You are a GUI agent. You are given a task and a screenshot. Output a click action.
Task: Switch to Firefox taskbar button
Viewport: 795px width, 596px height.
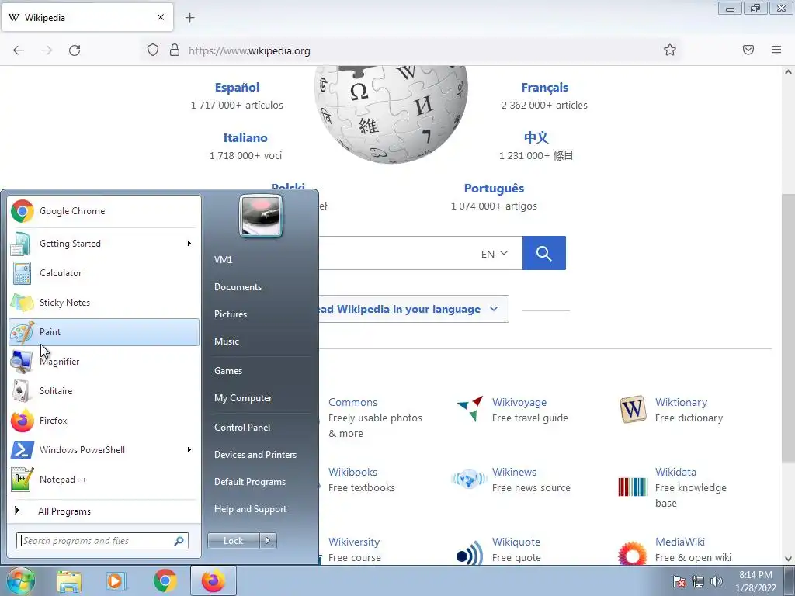click(x=213, y=580)
